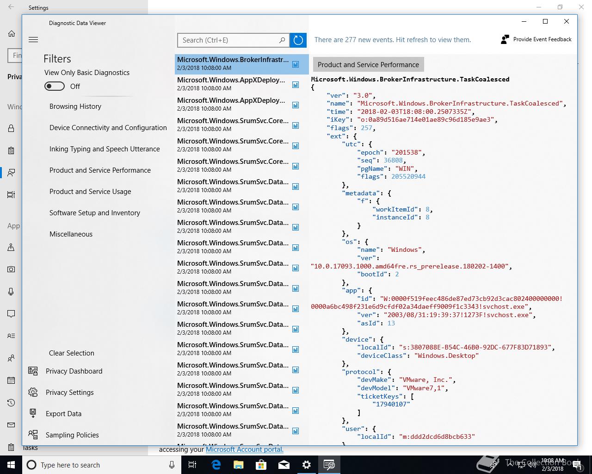Viewport: 592px width, 474px height.
Task: Click the lock icon in Settings sidebar
Action: pos(11,128)
